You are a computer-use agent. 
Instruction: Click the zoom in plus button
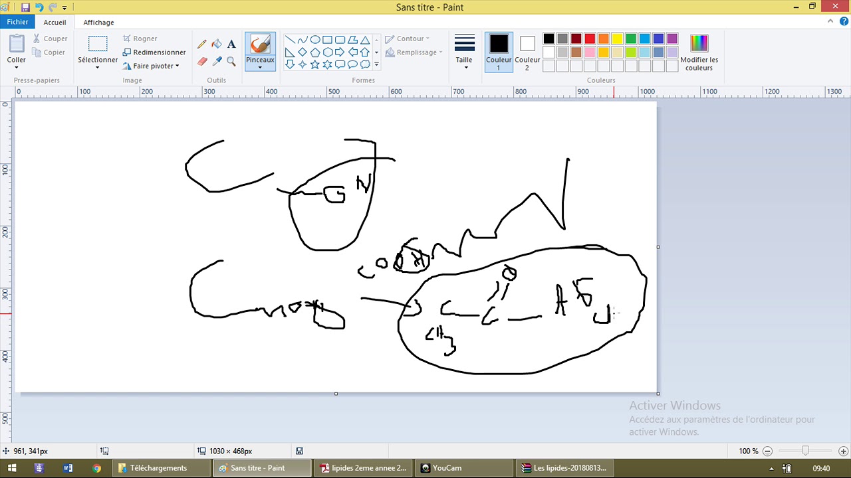point(843,451)
